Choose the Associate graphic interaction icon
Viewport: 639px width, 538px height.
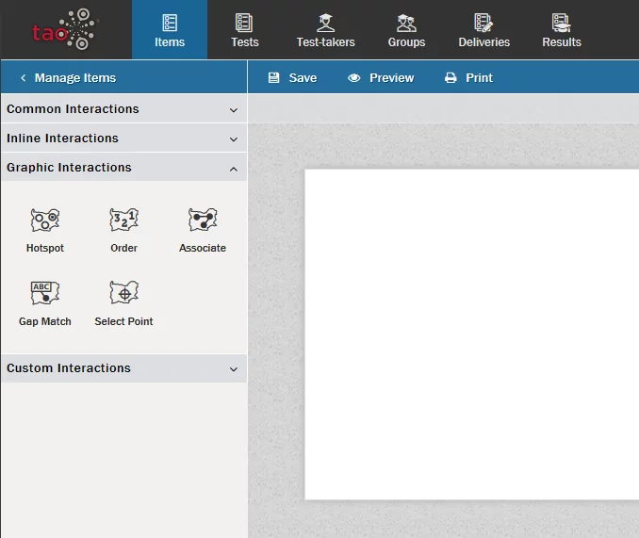pos(203,220)
